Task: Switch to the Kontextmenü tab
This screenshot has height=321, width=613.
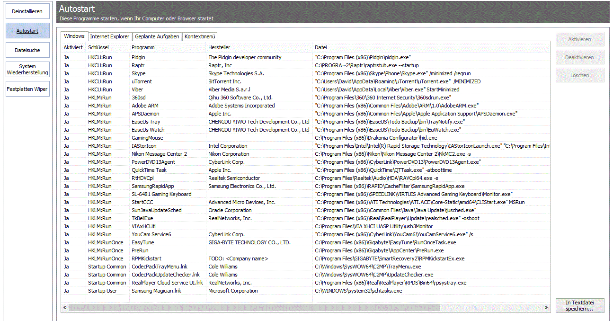Action: 200,36
